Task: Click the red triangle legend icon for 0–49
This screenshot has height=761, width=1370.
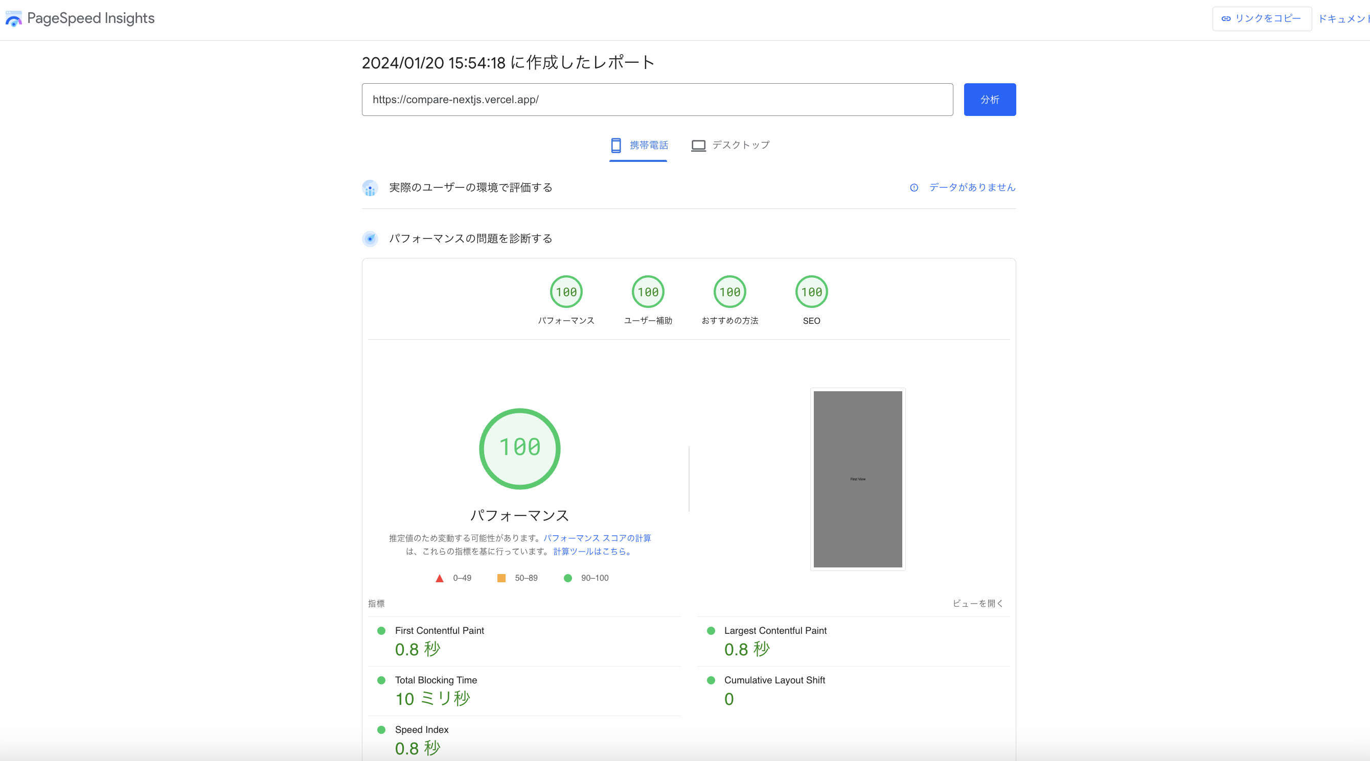Action: (439, 578)
